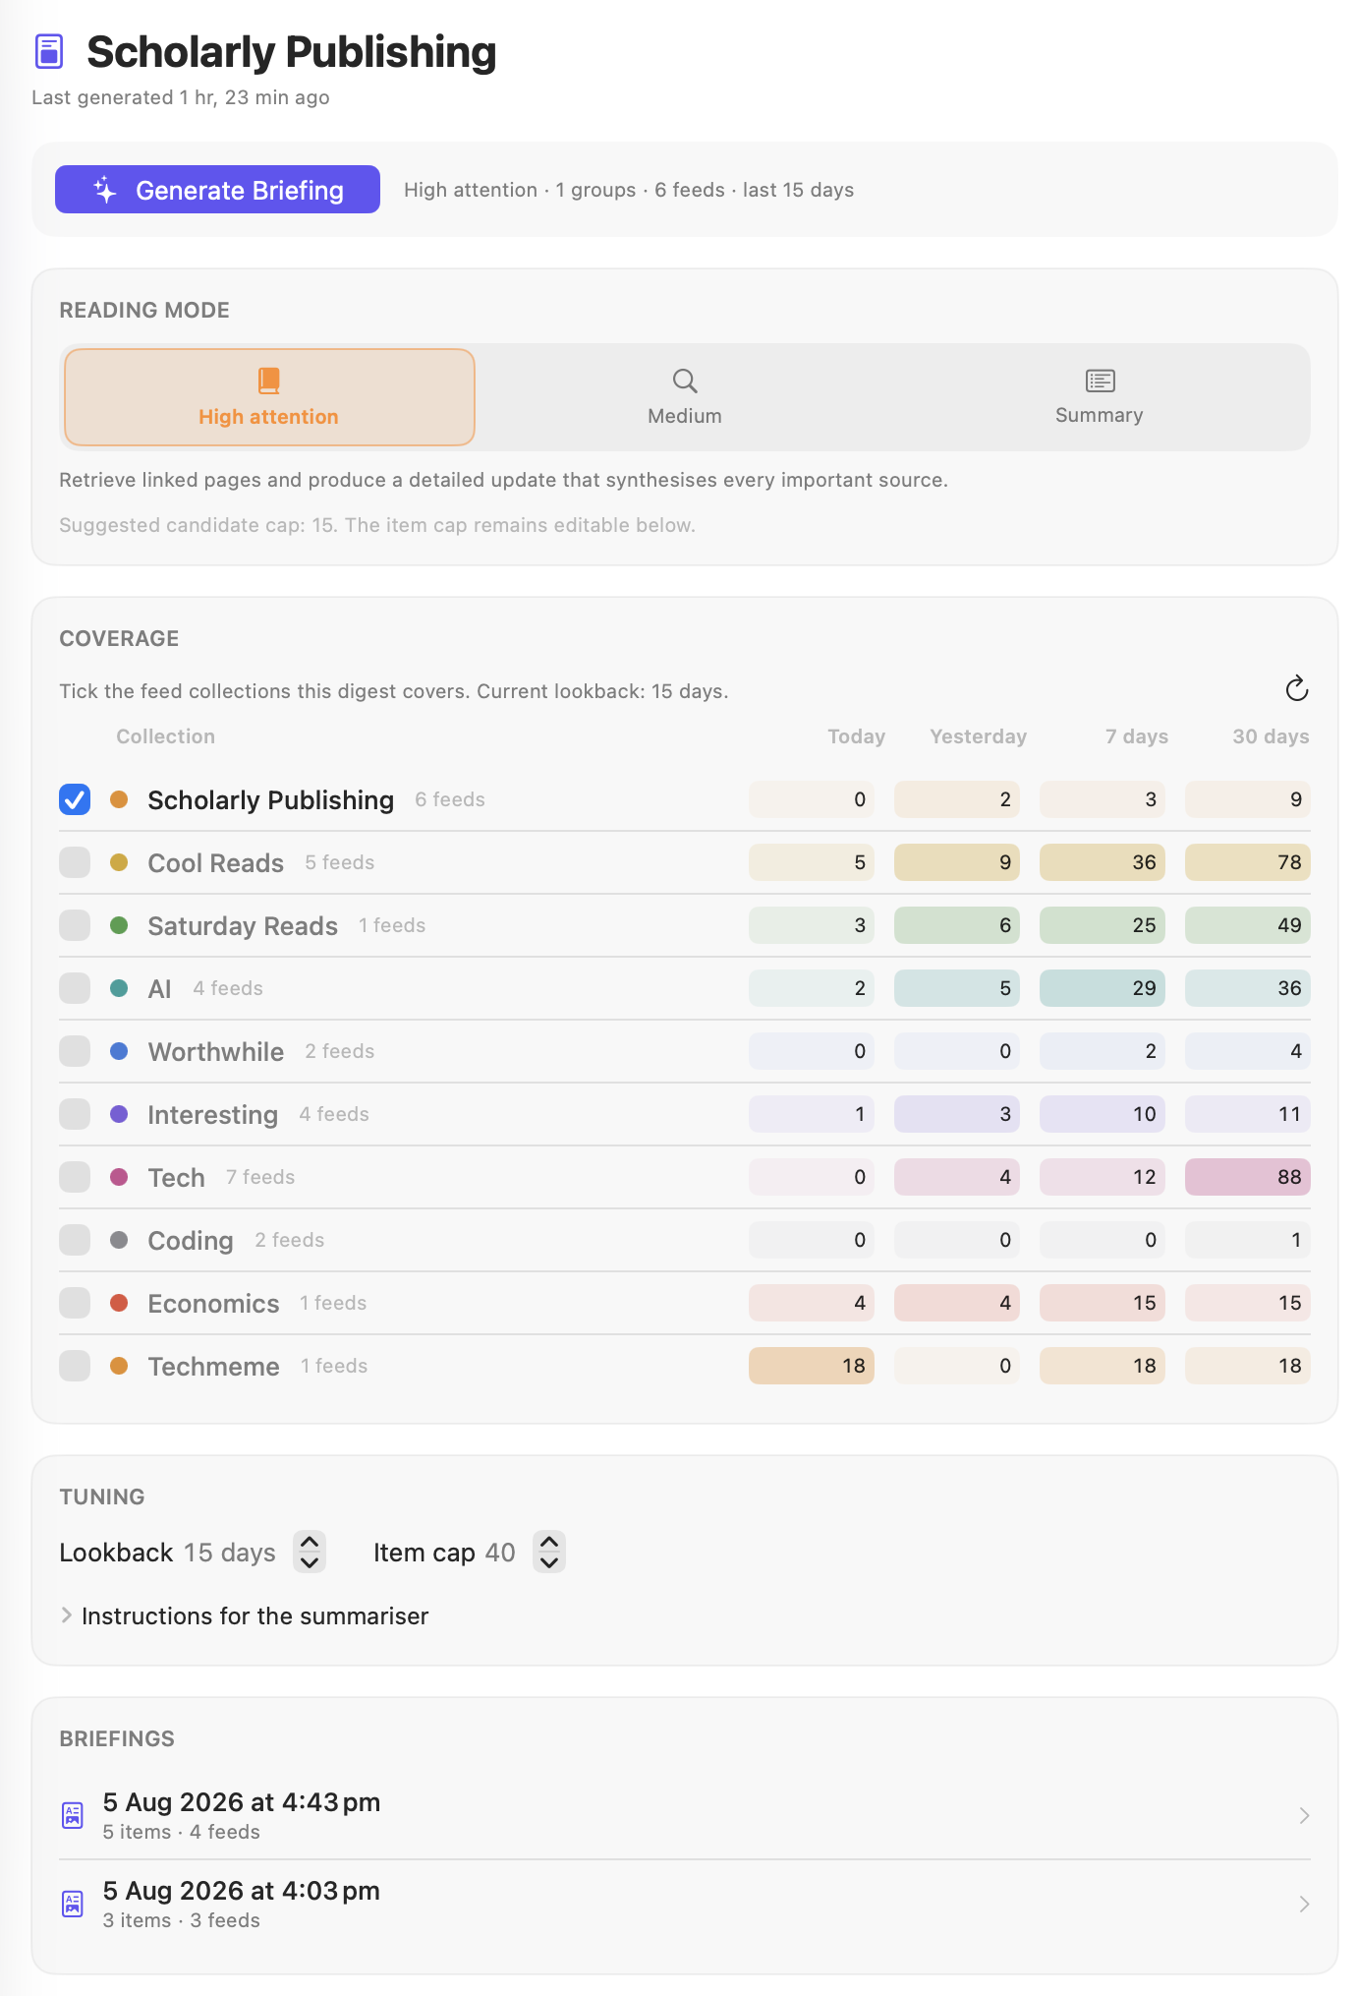Screen dimensions: 1358x1996
Task: Click the orange book icon for High attention
Action: pos(268,381)
